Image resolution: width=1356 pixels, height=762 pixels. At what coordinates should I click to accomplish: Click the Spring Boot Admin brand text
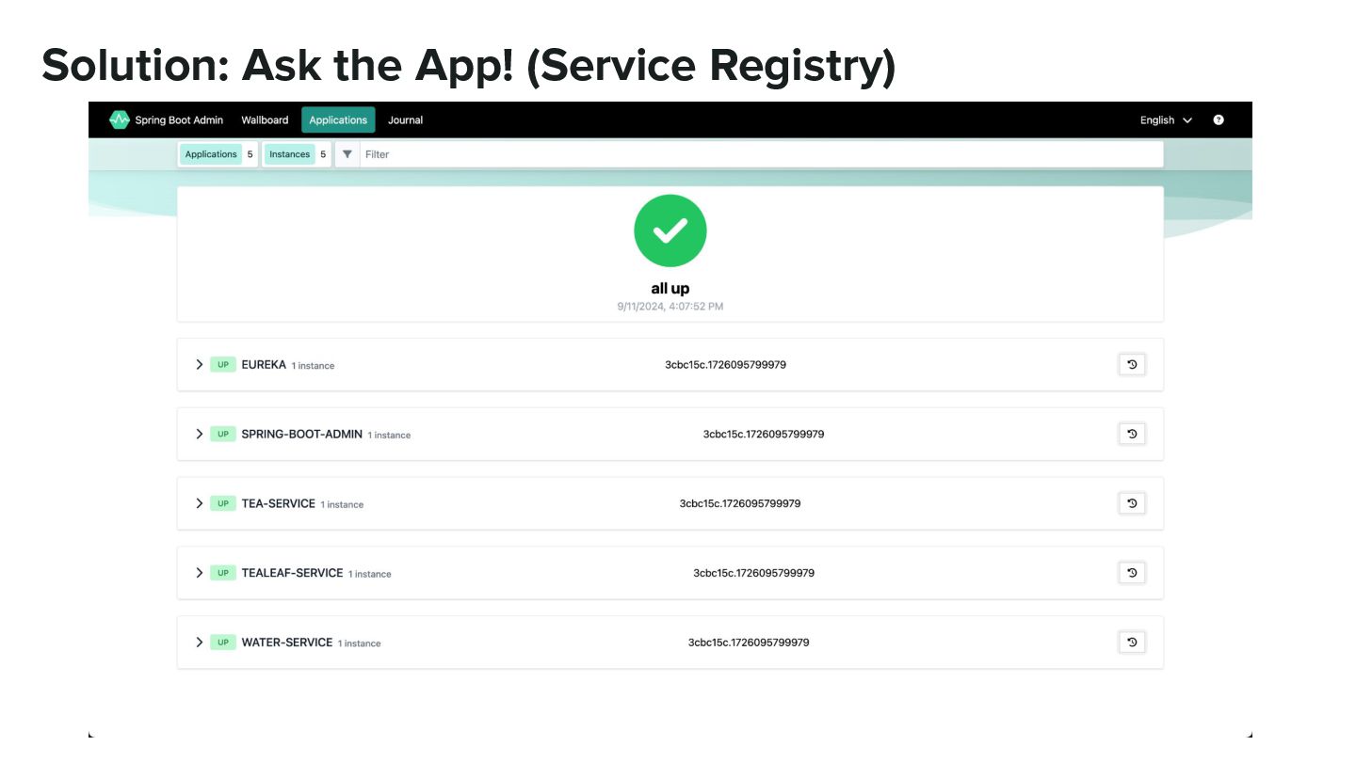[179, 119]
